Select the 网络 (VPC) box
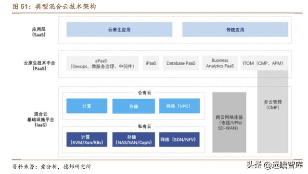This screenshot has height=174, width=308. click(x=180, y=106)
